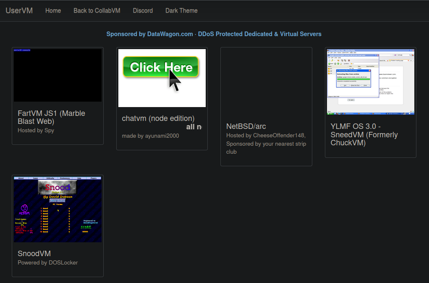Navigate Back to CollabVM
The height and width of the screenshot is (283, 429).
click(x=97, y=10)
